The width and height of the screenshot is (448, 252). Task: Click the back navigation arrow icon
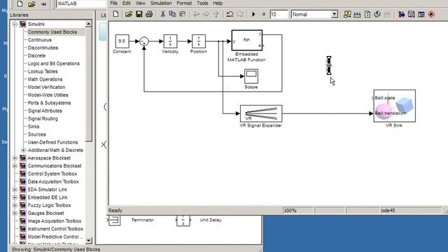196,14
